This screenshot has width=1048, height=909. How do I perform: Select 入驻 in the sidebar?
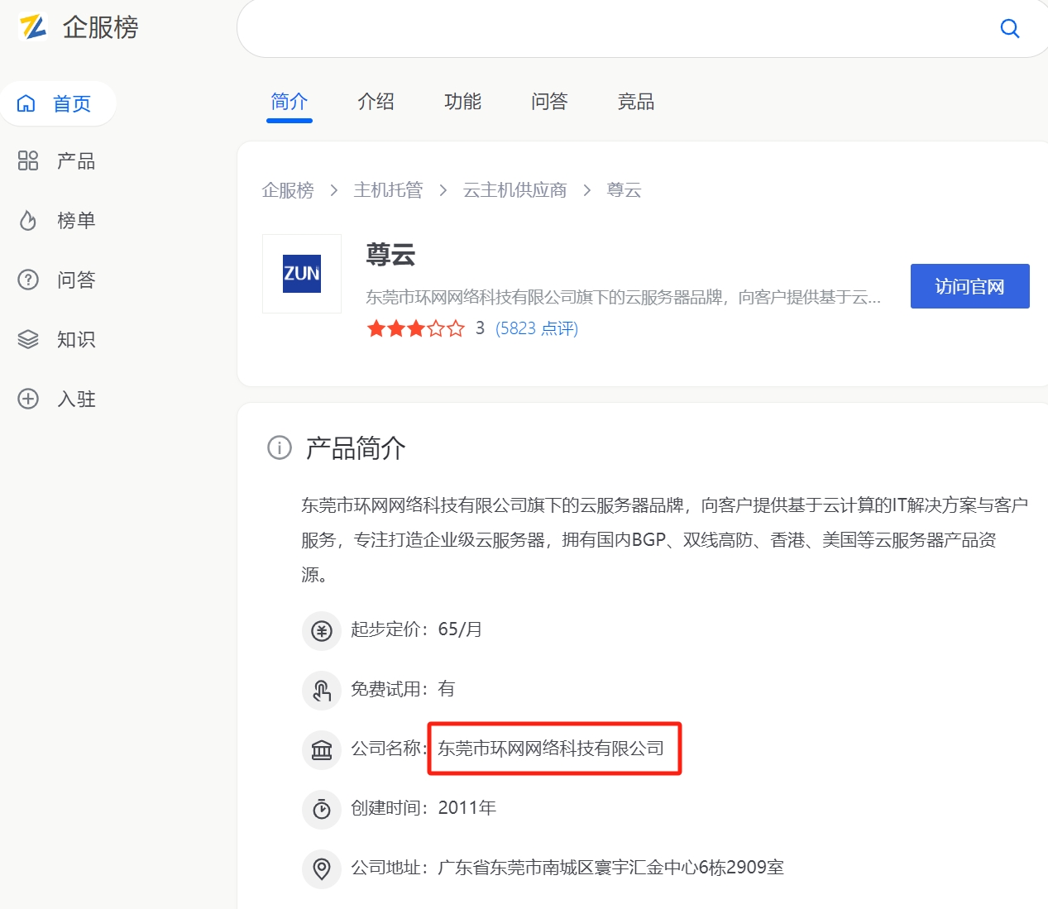[x=58, y=399]
